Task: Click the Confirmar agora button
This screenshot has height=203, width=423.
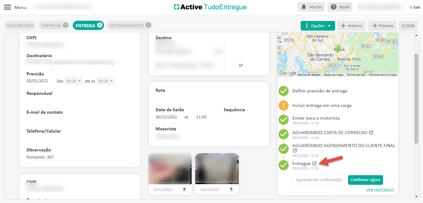Action: tap(365, 180)
